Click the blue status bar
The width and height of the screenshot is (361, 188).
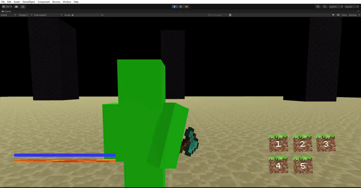point(65,155)
